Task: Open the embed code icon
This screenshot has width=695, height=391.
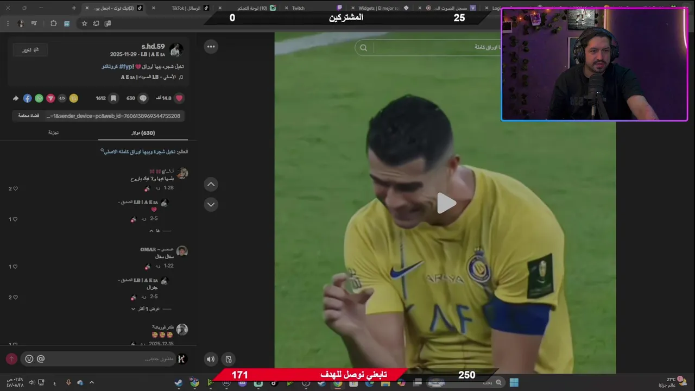Action: 62,98
